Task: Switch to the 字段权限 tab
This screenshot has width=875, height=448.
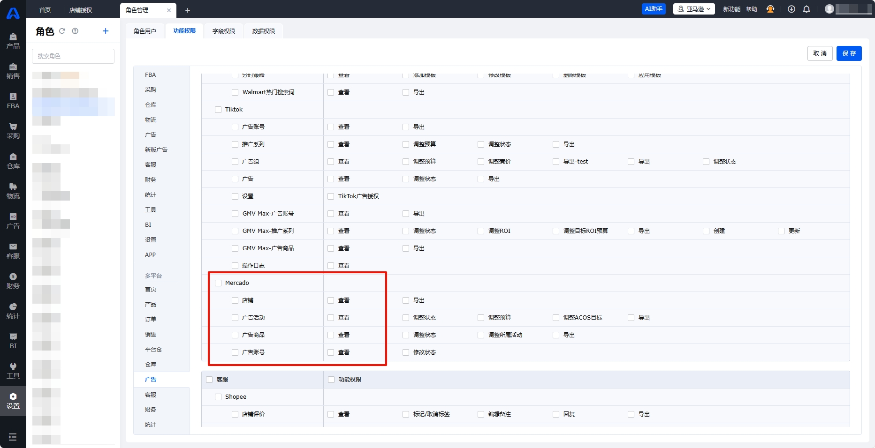Action: click(x=224, y=31)
